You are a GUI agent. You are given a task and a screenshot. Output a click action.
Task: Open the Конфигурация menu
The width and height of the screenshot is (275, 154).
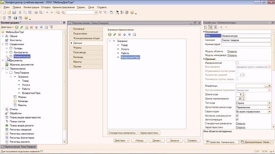pyautogui.click(x=31, y=7)
